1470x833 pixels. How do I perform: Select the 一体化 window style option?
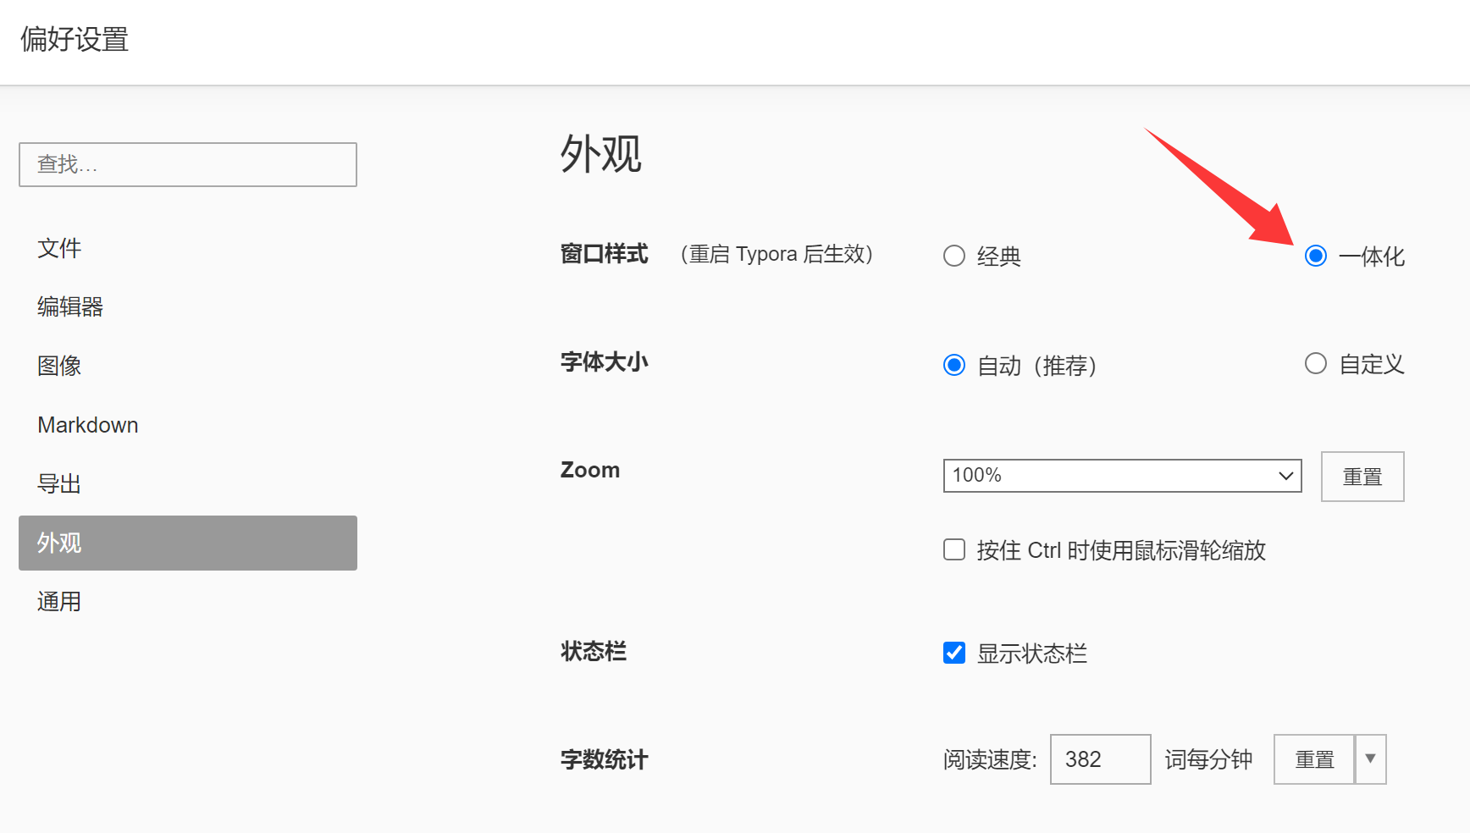click(1315, 256)
